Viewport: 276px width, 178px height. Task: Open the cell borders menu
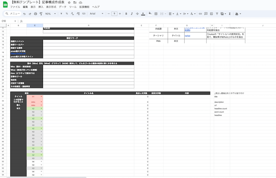156,14
